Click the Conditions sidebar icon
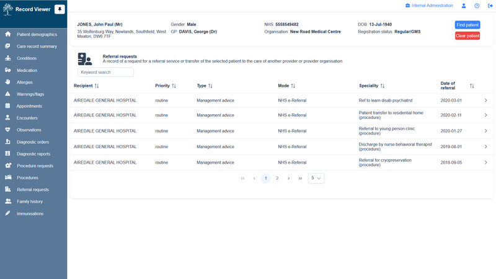Viewport: 496px width, 279px height. (8, 58)
